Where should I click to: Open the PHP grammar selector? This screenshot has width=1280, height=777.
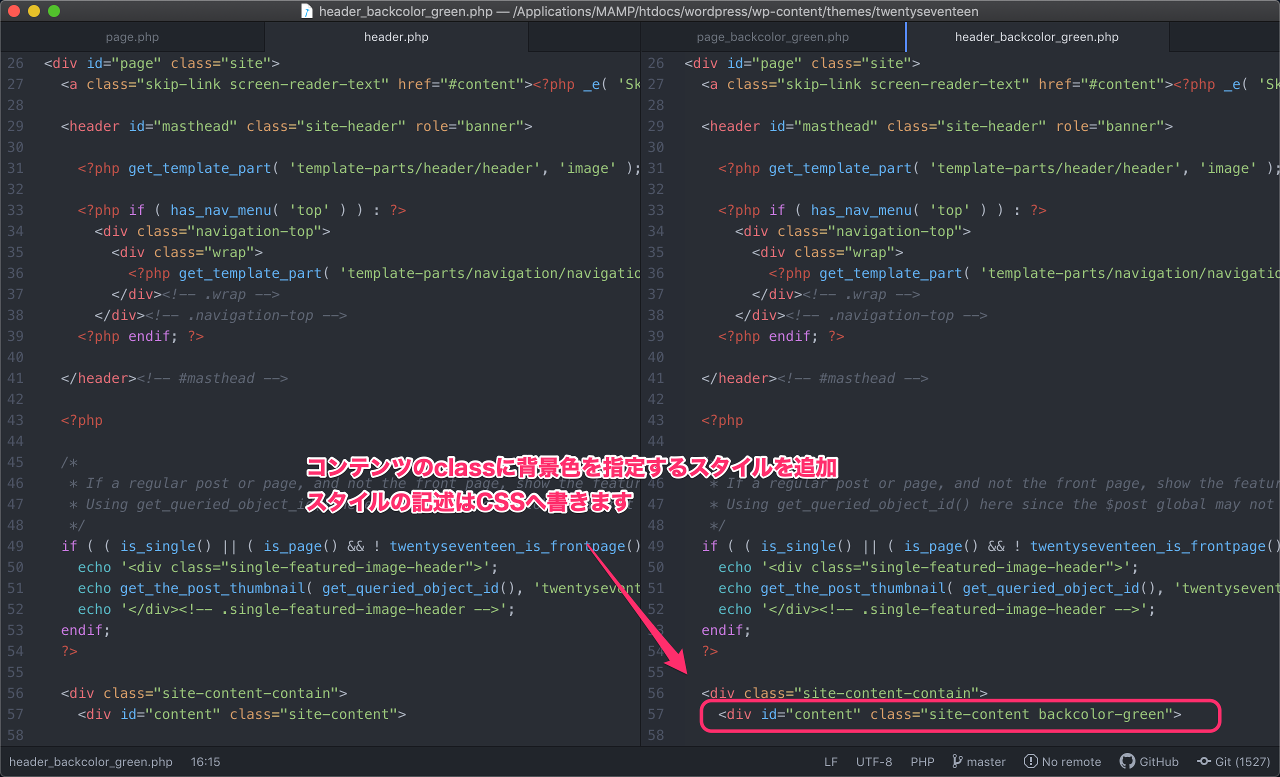(922, 761)
